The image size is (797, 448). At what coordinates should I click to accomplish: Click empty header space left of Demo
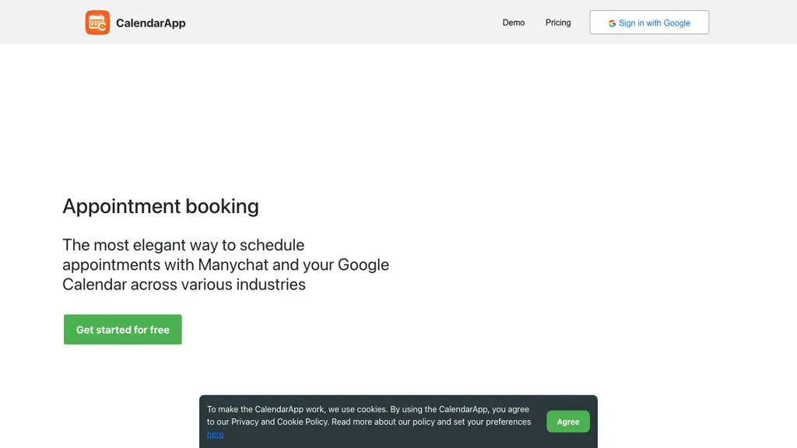pos(350,23)
